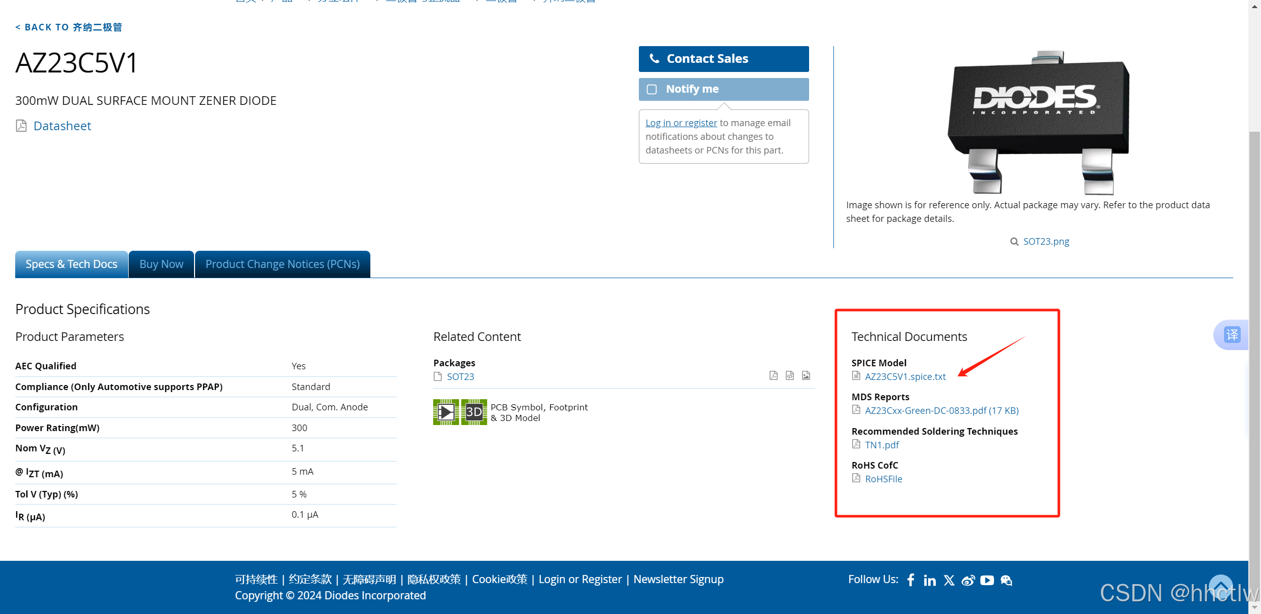1261x614 pixels.
Task: Open the green 3D model icon
Action: 474,412
